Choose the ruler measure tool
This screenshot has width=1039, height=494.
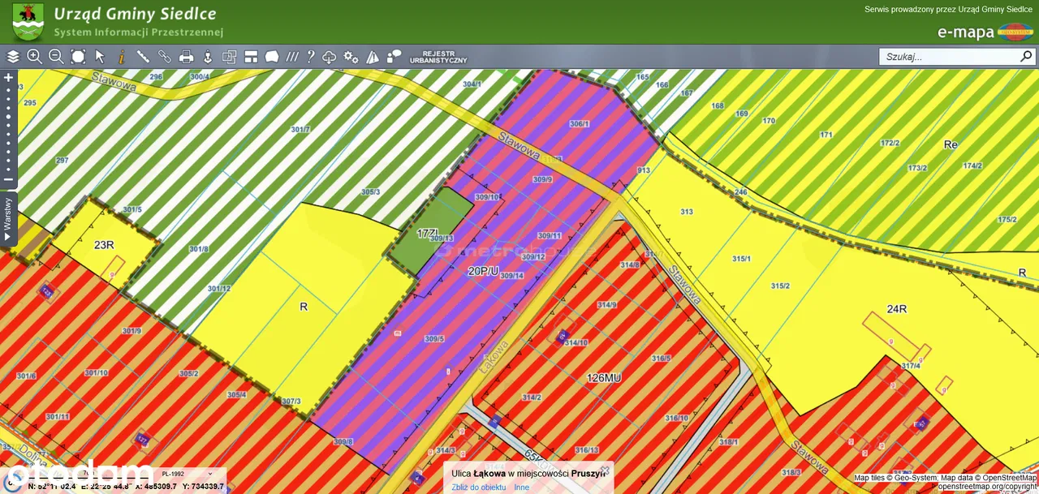coord(143,57)
